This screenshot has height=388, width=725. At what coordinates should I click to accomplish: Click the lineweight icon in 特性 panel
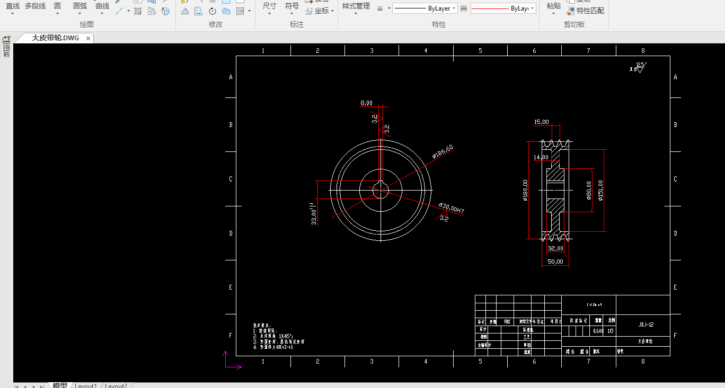coord(380,8)
